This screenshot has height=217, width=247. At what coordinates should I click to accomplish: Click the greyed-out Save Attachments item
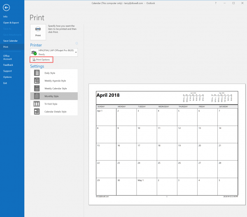(x=12, y=35)
